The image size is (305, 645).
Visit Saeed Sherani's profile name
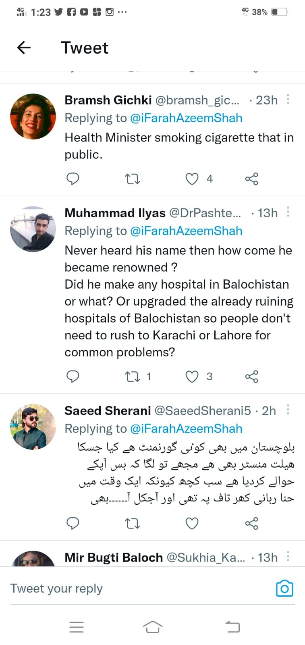pyautogui.click(x=107, y=410)
